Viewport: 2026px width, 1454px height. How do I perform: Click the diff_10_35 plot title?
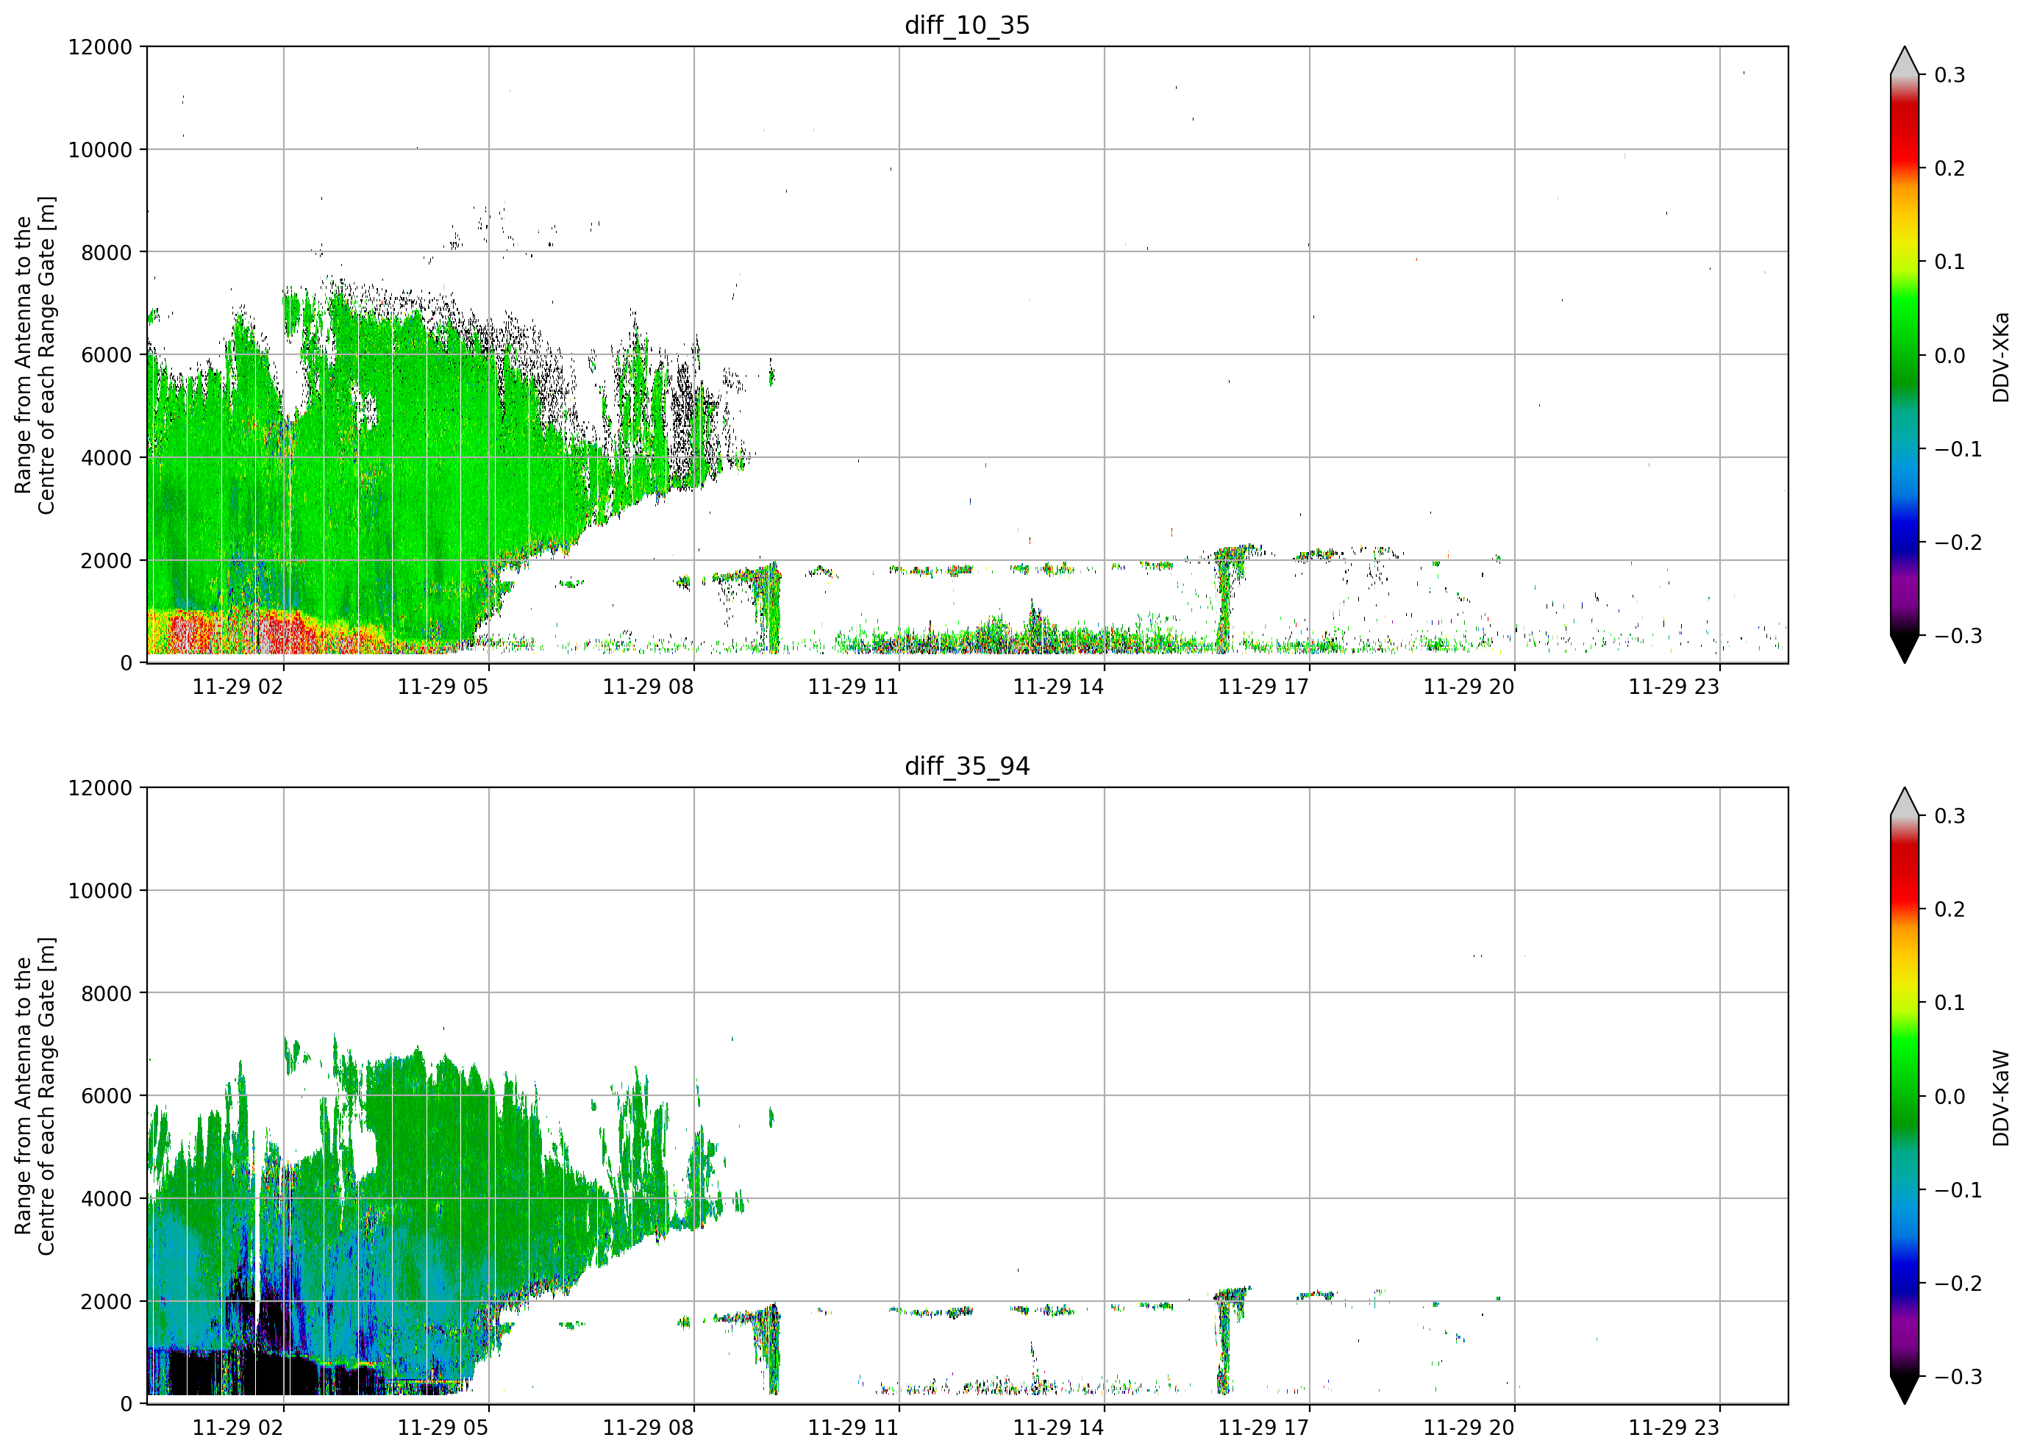[x=966, y=25]
